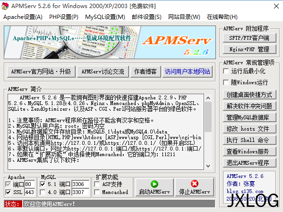Viewport: 283px width, 212px height.
Task: Click the 作者: 张宴 text
Action: click(240, 184)
